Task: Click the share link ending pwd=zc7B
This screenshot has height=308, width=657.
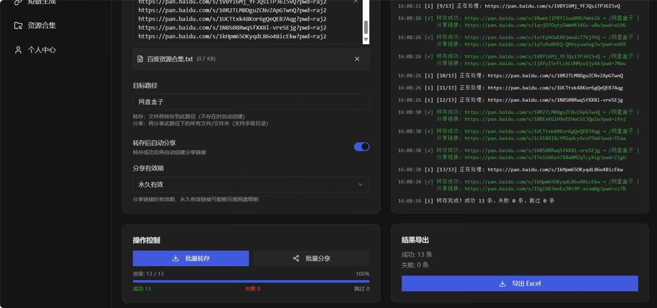Action: point(545,189)
